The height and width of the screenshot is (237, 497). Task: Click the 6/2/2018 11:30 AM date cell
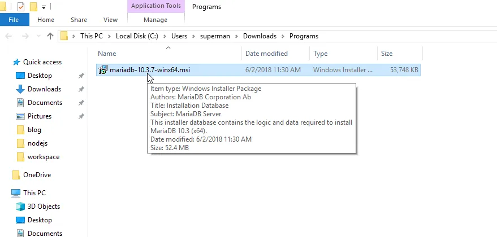coord(273,70)
